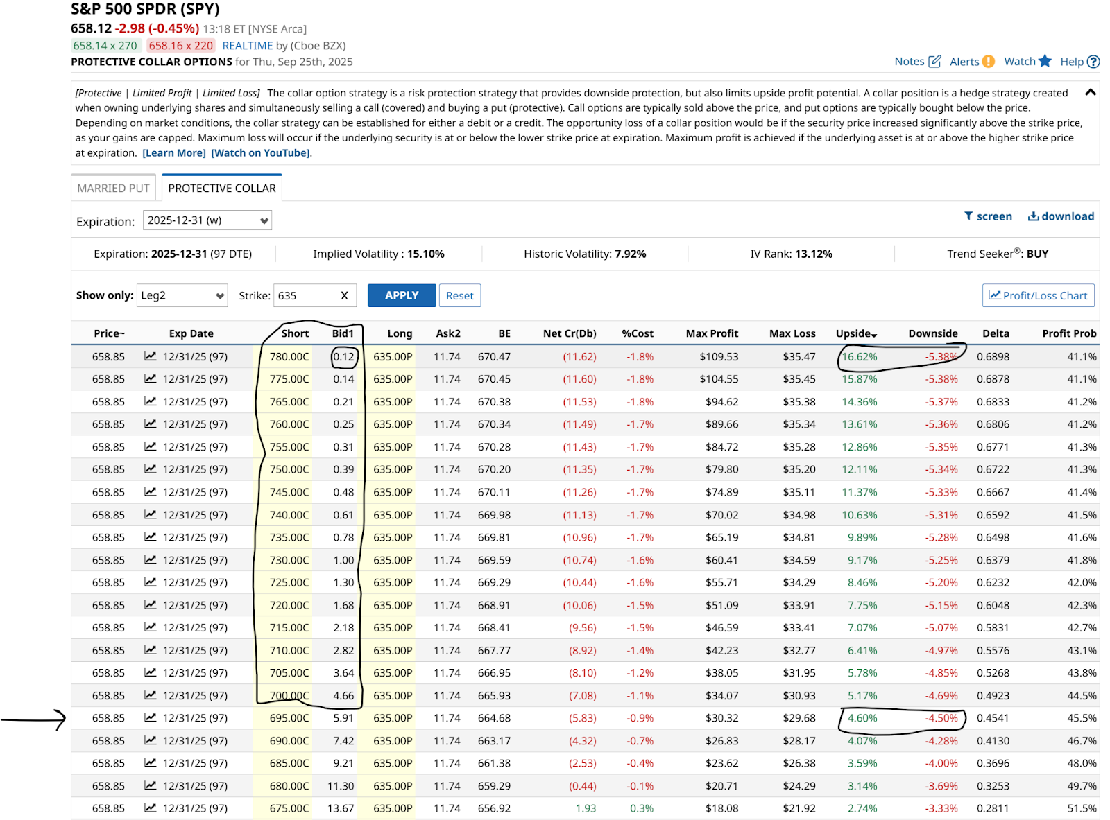This screenshot has width=1110, height=820.
Task: Open chart icon for the 750.00C row
Action: click(150, 469)
